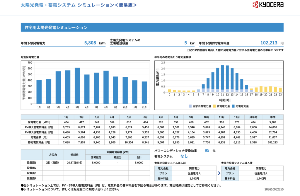Select the 71,007 annual 売電金額 cell
Screen dimensions: 300x196
(273, 137)
